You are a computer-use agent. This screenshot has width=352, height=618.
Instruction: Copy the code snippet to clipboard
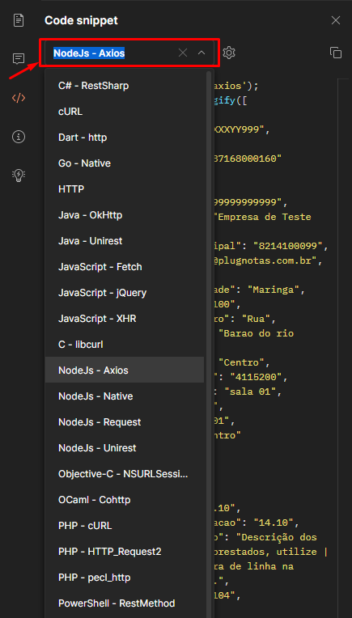[336, 53]
